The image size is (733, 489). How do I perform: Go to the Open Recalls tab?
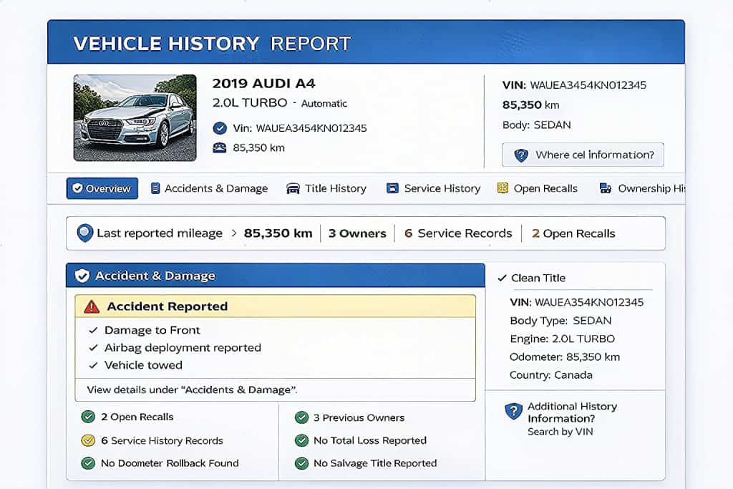(x=537, y=188)
